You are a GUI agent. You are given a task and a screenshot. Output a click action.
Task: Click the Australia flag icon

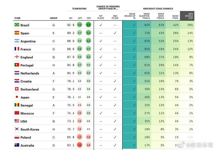pyautogui.click(x=17, y=145)
